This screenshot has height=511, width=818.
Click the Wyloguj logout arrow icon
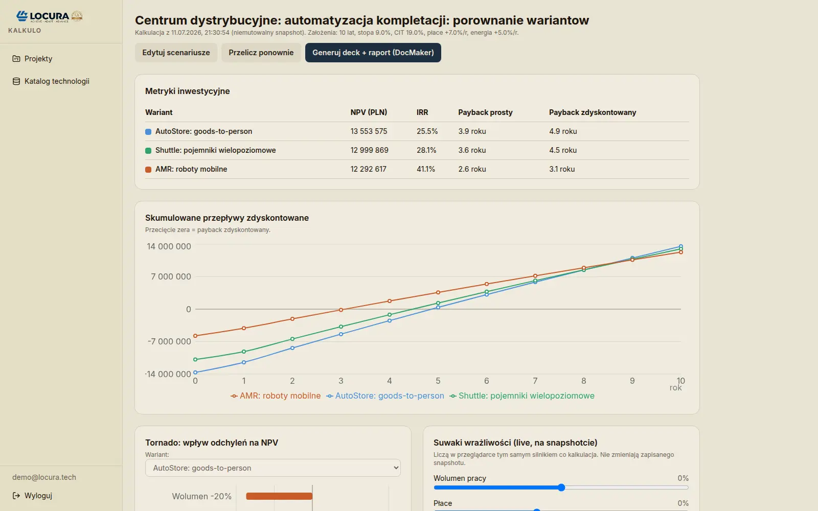pos(16,496)
